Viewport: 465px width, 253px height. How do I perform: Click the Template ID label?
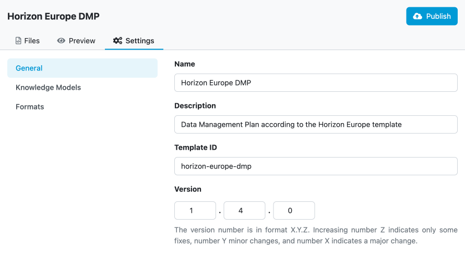pos(195,148)
